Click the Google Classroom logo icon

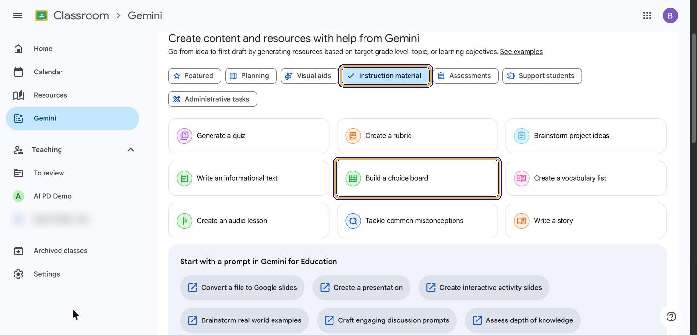pyautogui.click(x=42, y=15)
